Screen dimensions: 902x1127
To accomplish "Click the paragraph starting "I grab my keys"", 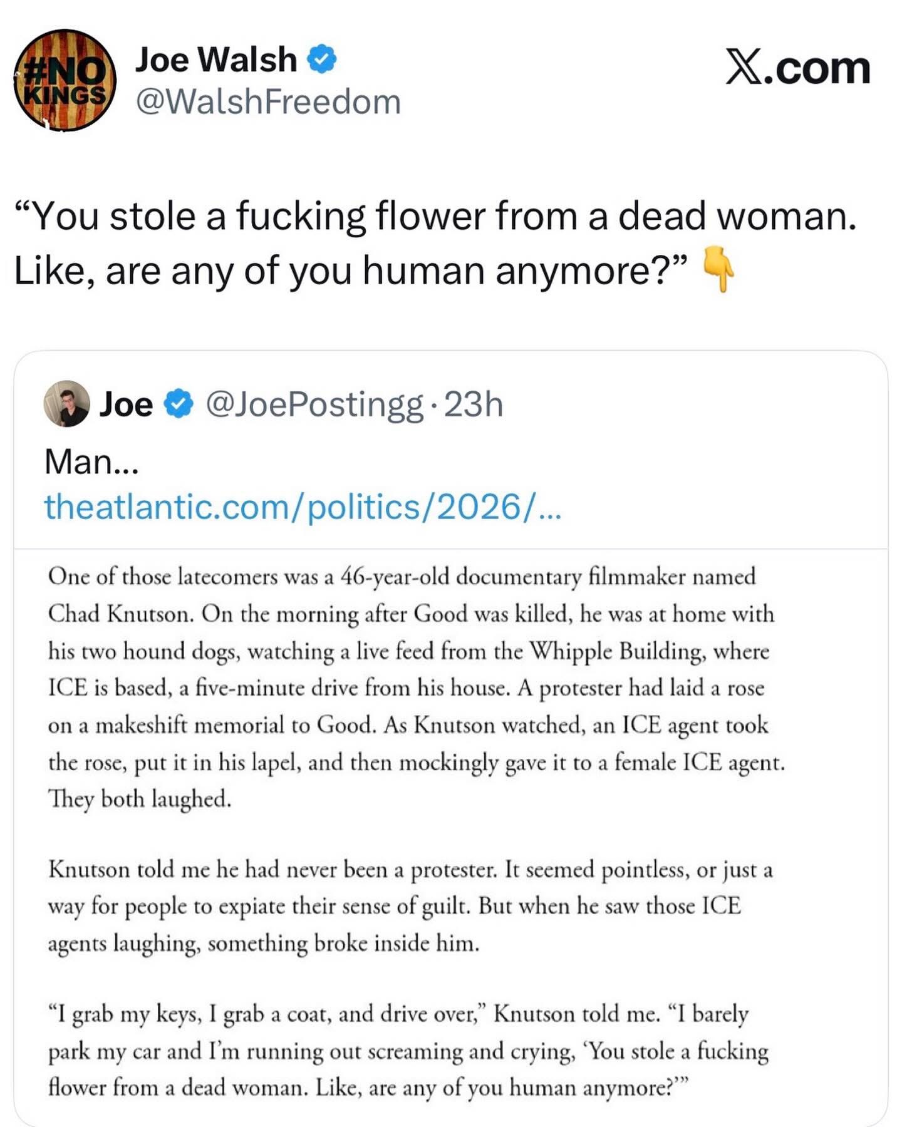I will pyautogui.click(x=407, y=1051).
